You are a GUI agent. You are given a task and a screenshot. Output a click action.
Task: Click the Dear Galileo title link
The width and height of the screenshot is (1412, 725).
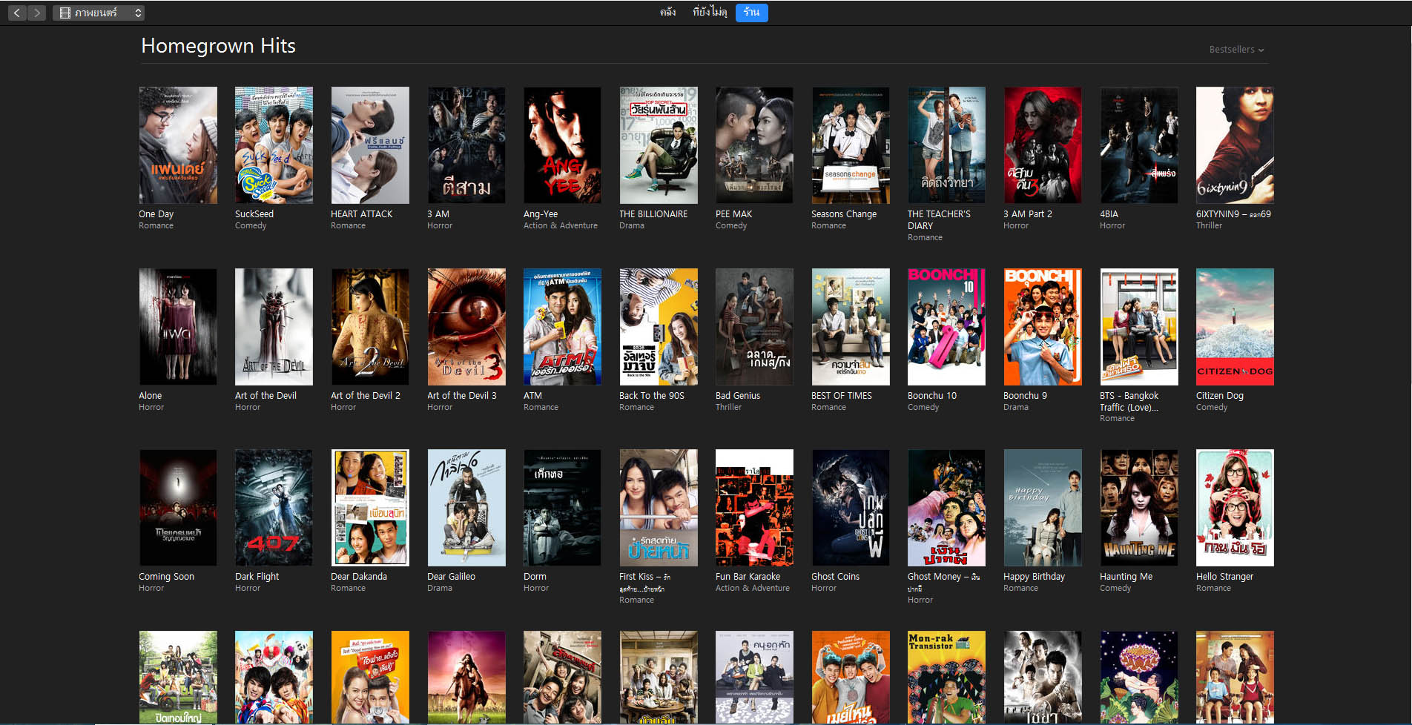(451, 577)
